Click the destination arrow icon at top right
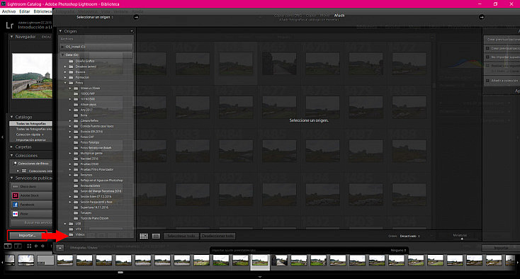Viewport: 520px width, 279px height. coord(482,17)
